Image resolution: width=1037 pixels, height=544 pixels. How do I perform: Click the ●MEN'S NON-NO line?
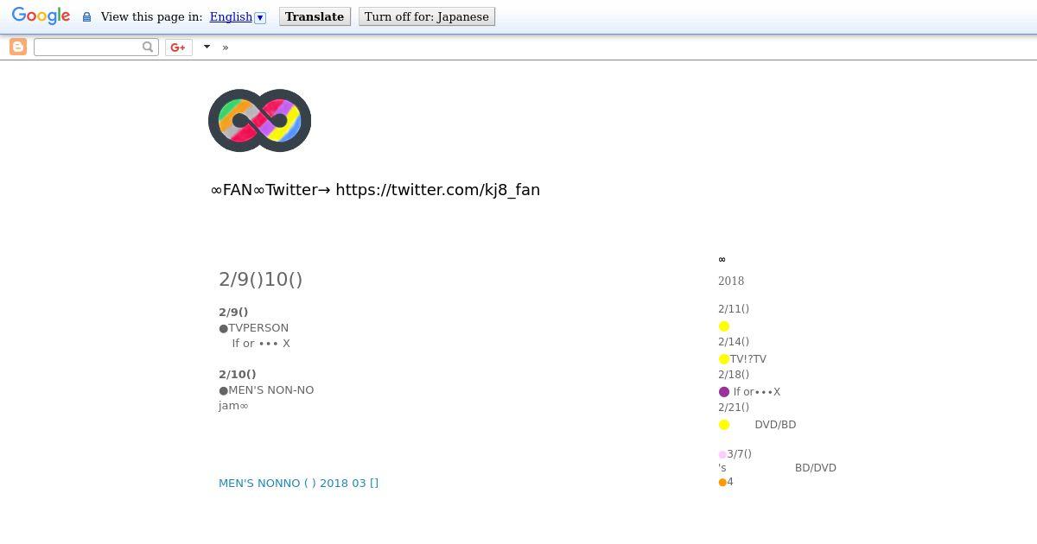tap(266, 390)
